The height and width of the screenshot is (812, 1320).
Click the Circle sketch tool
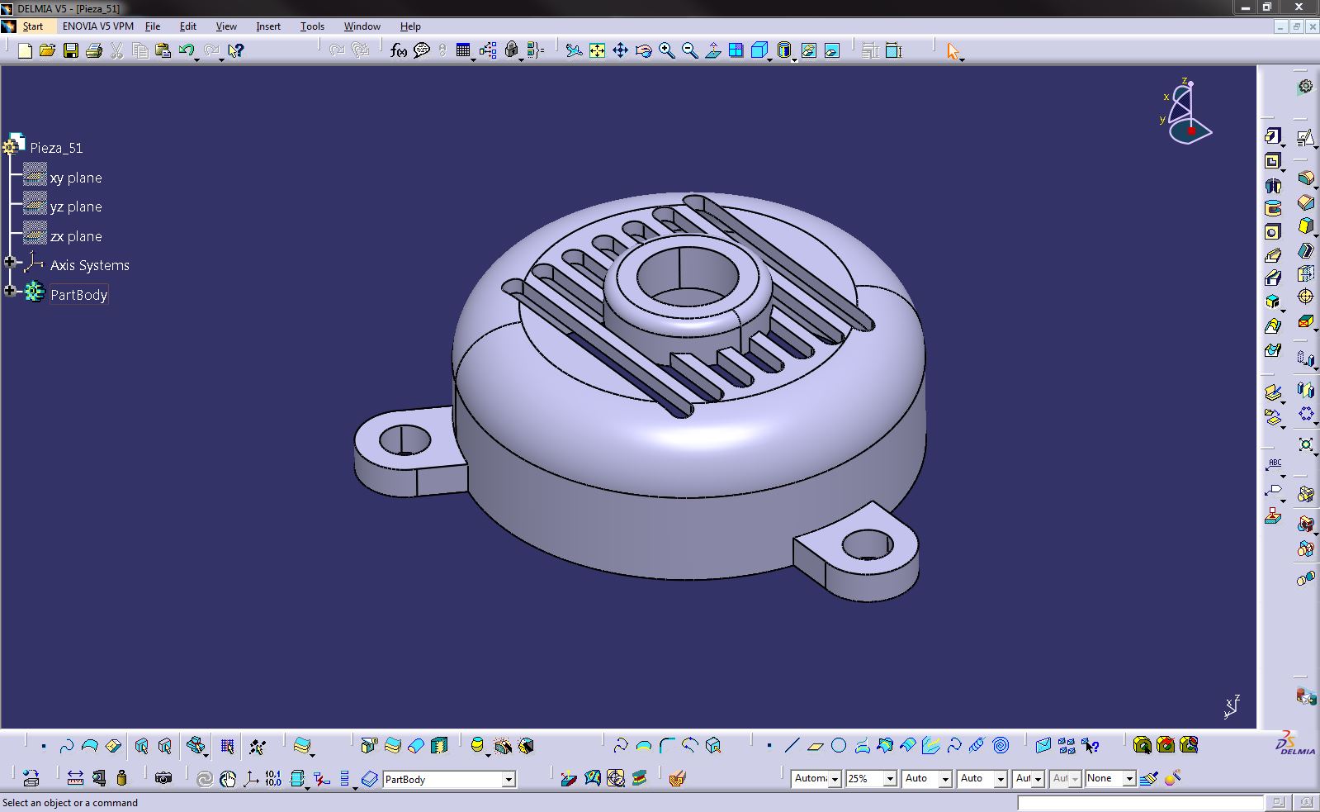(839, 746)
